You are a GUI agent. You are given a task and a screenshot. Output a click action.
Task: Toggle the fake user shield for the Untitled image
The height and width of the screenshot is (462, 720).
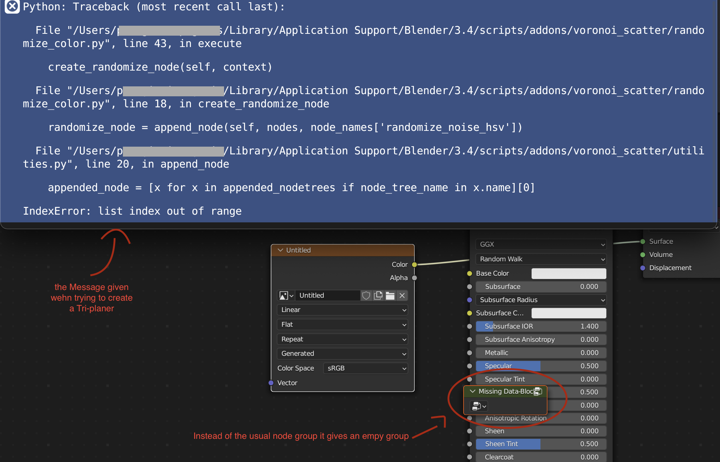tap(366, 296)
